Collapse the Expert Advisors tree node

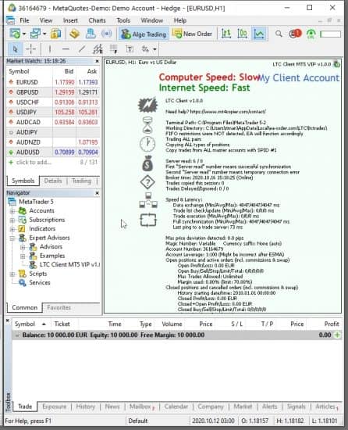click(x=12, y=238)
